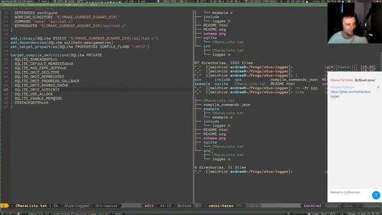Click the WORKING_DIRECTORY line in the editor
Screen dimensions: 382x215
pyautogui.click(x=67, y=17)
